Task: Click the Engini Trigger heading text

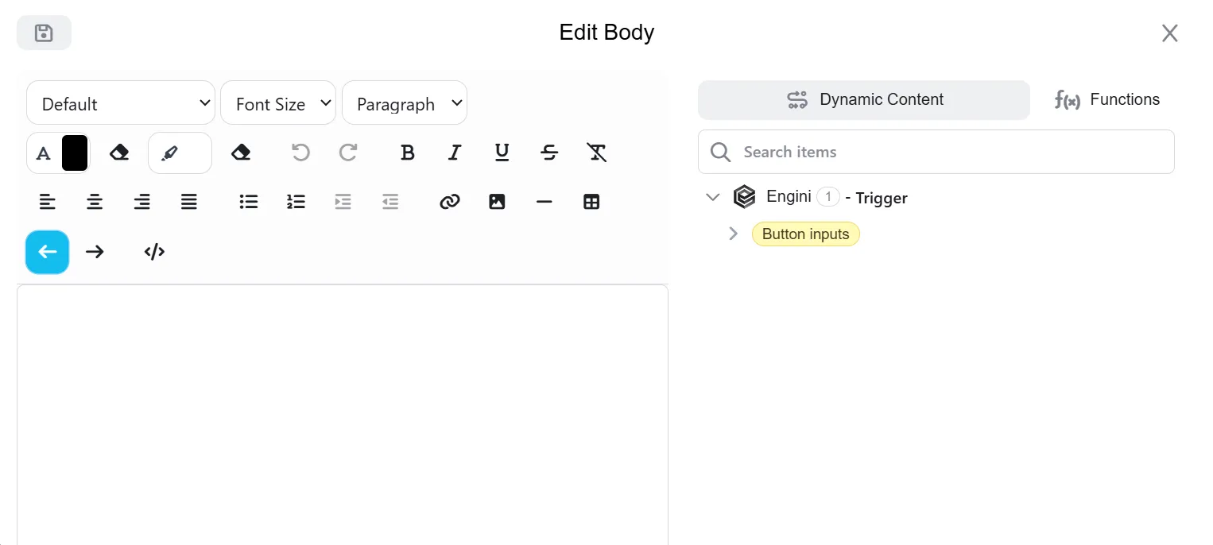Action: [x=837, y=197]
